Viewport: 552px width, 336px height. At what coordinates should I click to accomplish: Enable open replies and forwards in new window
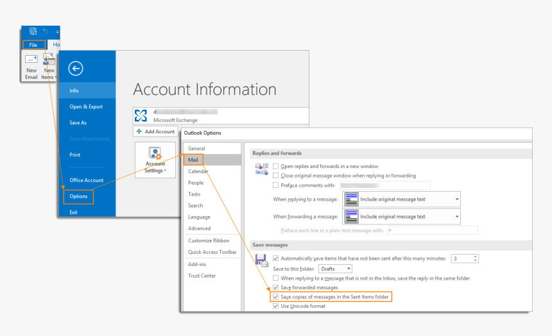pyautogui.click(x=275, y=166)
